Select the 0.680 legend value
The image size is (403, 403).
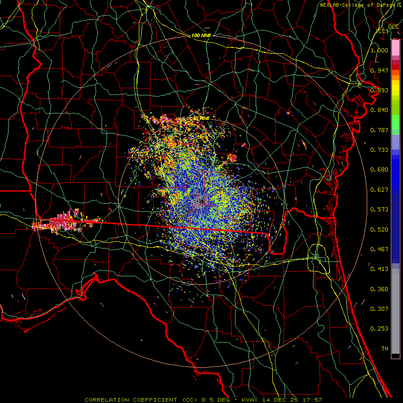pyautogui.click(x=379, y=169)
